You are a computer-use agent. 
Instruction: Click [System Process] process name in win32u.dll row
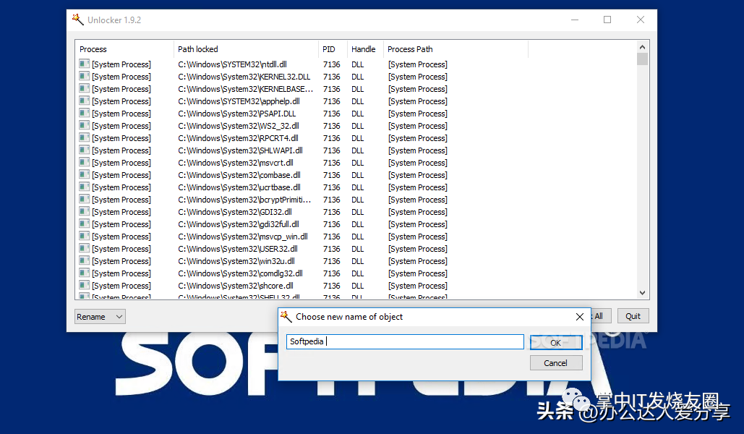tap(121, 261)
